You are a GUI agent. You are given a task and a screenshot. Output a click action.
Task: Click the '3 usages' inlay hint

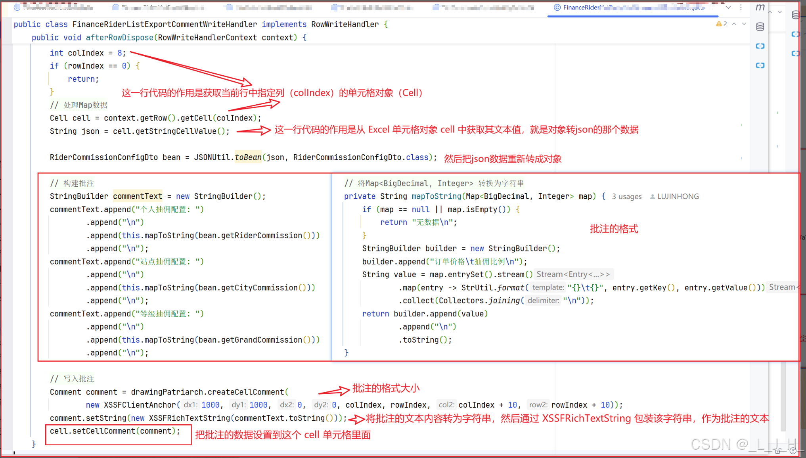click(x=626, y=196)
